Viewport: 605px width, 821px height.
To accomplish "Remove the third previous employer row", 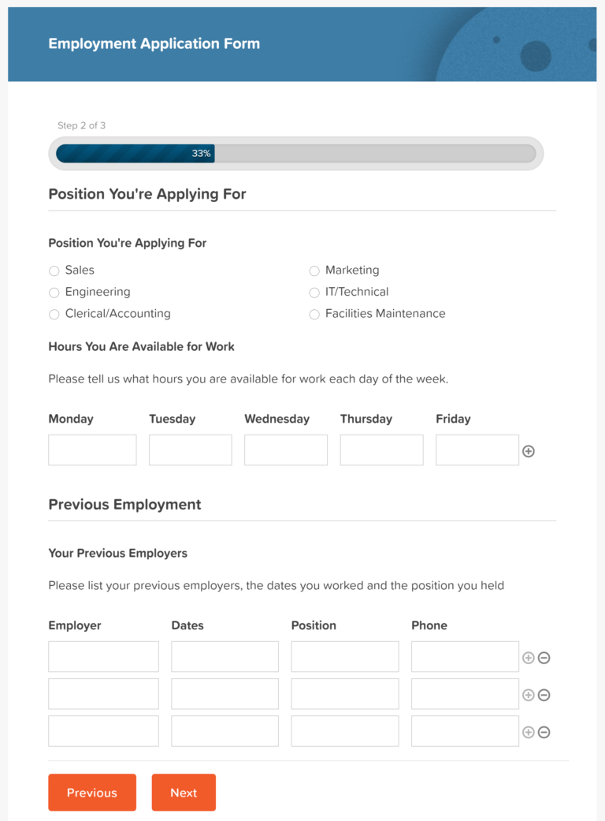I will point(544,731).
